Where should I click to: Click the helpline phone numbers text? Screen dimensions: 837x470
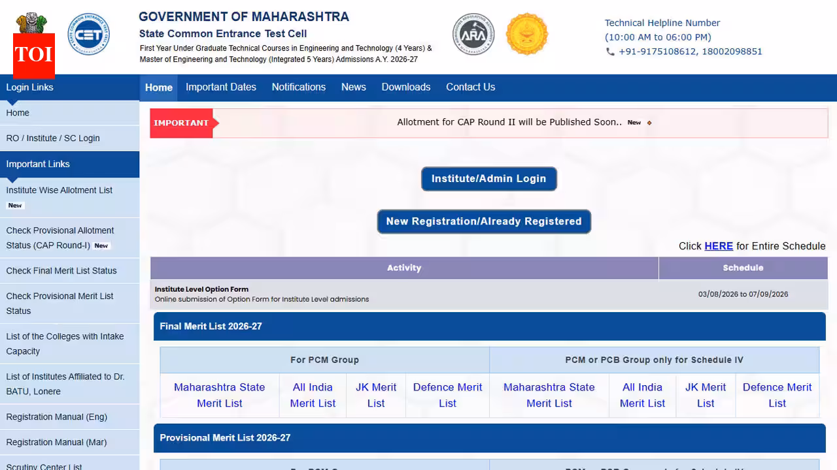(x=691, y=52)
